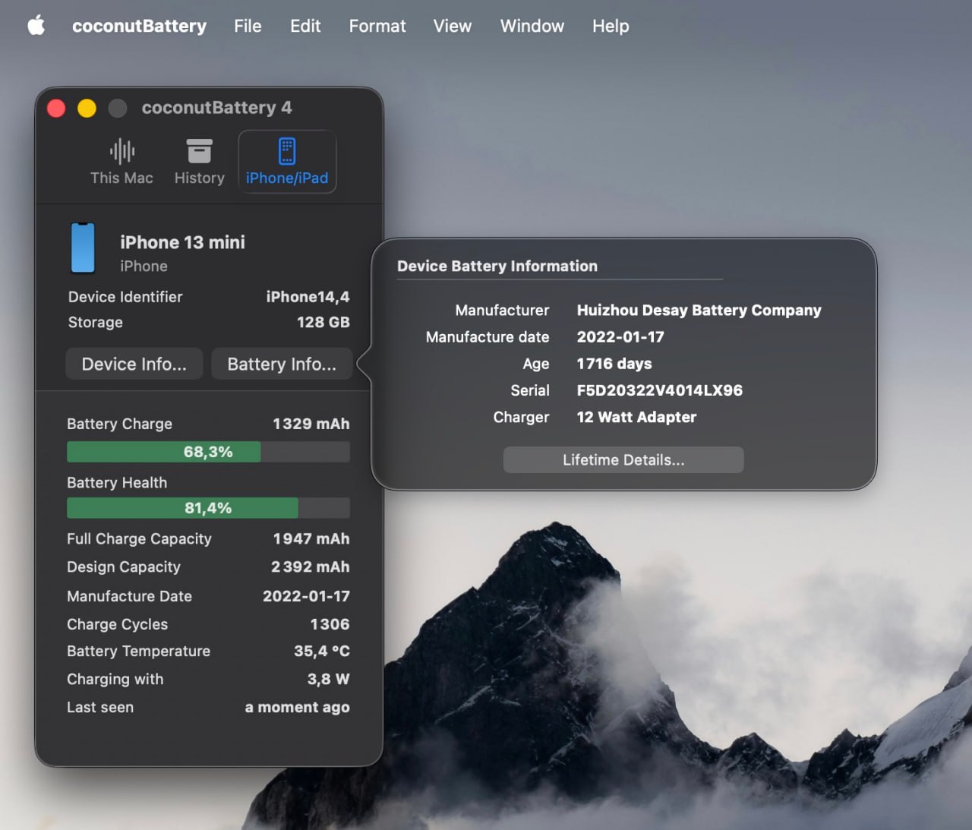This screenshot has width=972, height=830.
Task: Open the File menu
Action: 248,26
